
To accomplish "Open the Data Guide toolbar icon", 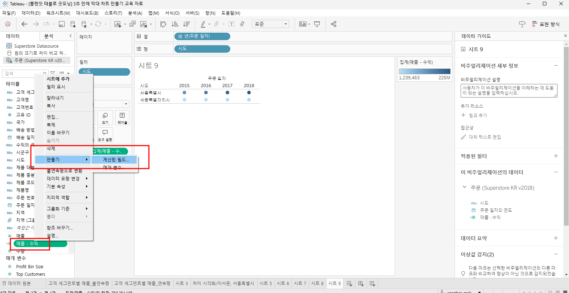I will click(x=522, y=24).
